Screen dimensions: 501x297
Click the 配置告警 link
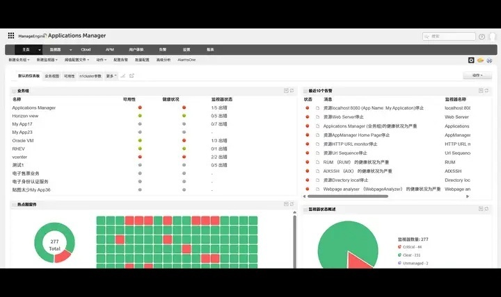[120, 60]
